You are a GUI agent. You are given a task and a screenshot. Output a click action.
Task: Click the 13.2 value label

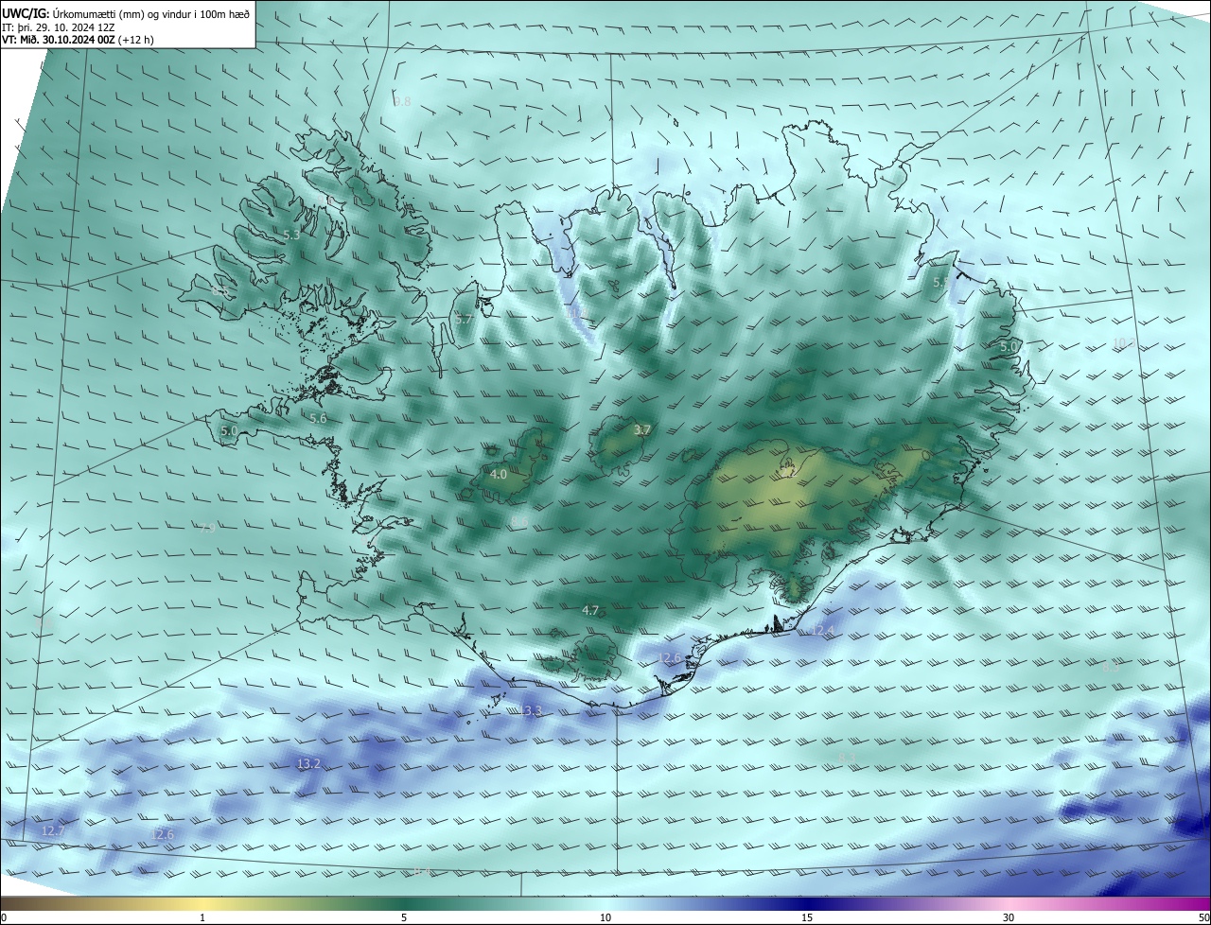(308, 763)
